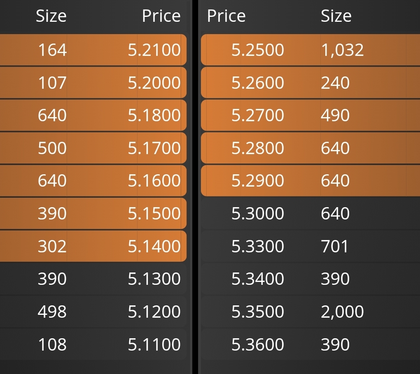The width and height of the screenshot is (420, 374).
Task: Click the ask size 2,000 cell
Action: click(x=342, y=312)
